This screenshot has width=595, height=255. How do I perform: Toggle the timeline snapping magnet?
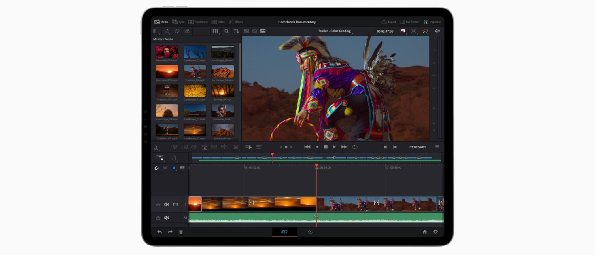pos(156,168)
